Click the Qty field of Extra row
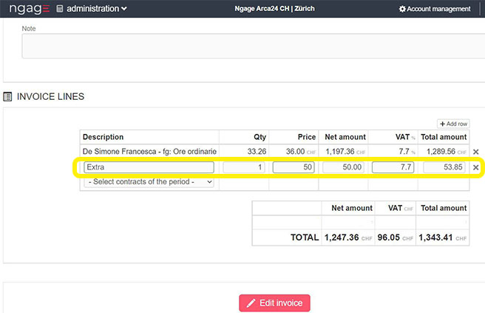The width and height of the screenshot is (485, 313). coord(245,168)
